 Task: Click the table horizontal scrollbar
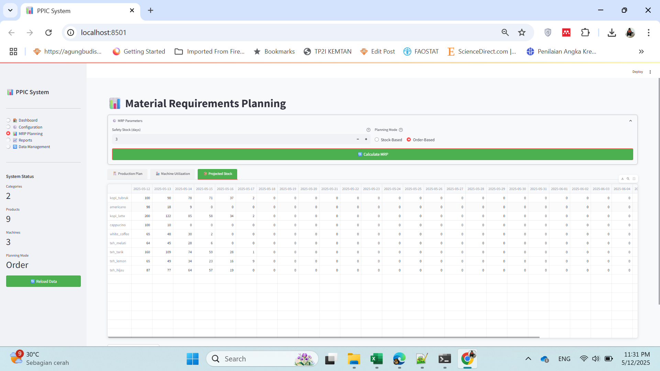coord(323,337)
